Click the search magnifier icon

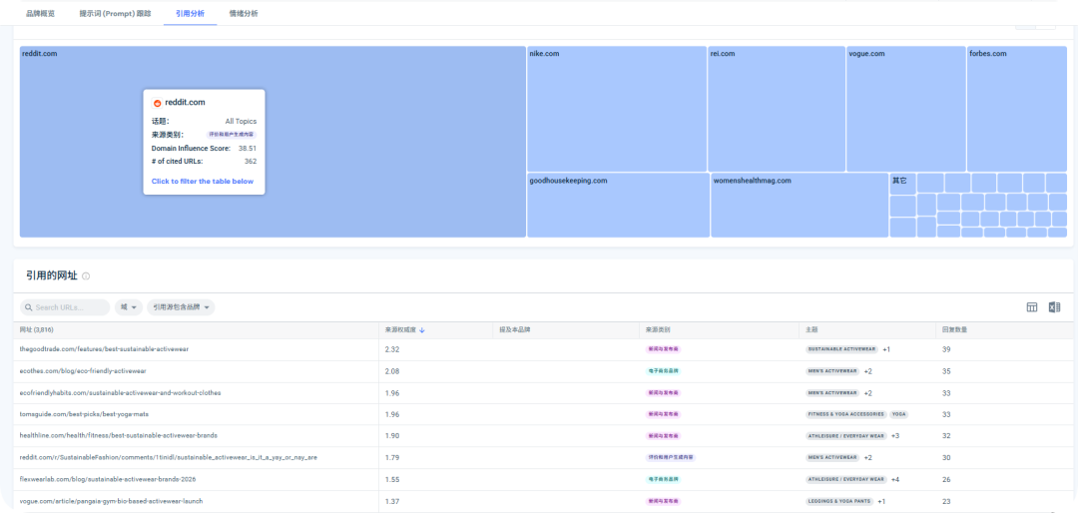coord(28,307)
